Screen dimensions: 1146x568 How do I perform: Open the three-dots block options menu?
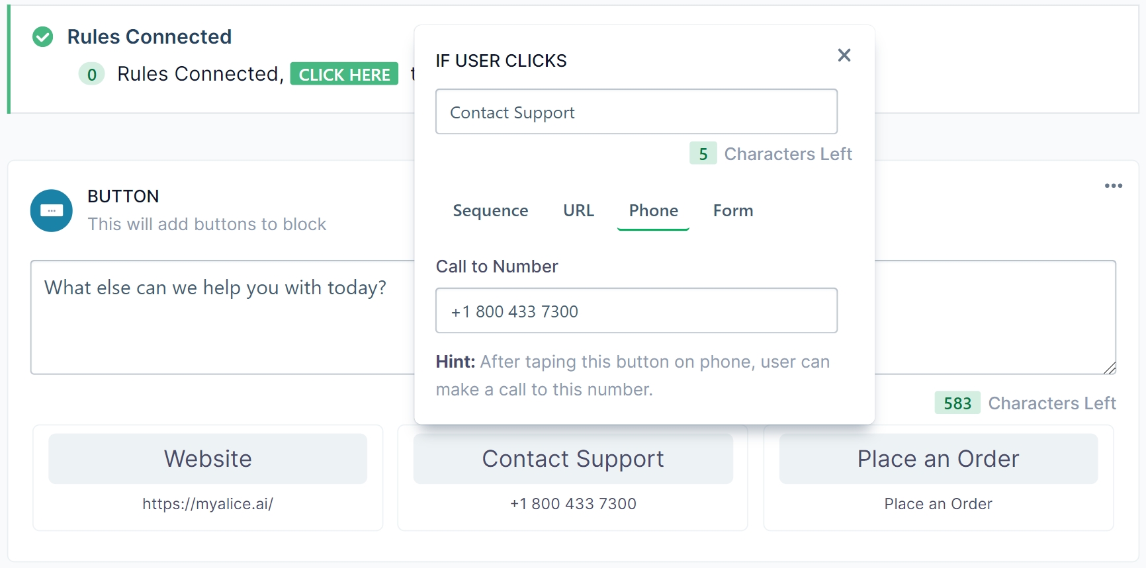click(1114, 186)
